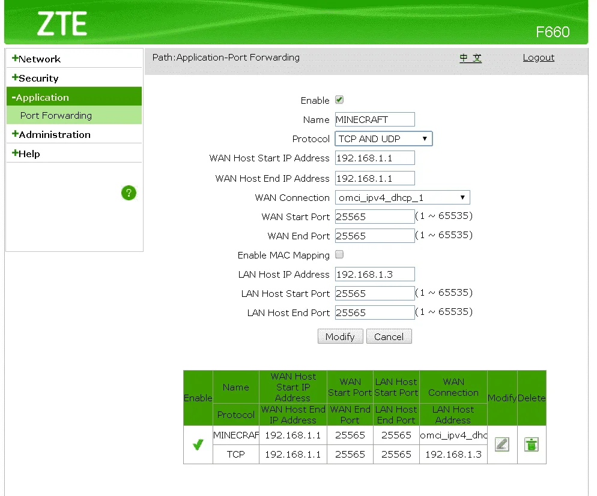Screen dimensions: 597x496
Task: Click the green help question mark icon
Action: [x=129, y=193]
